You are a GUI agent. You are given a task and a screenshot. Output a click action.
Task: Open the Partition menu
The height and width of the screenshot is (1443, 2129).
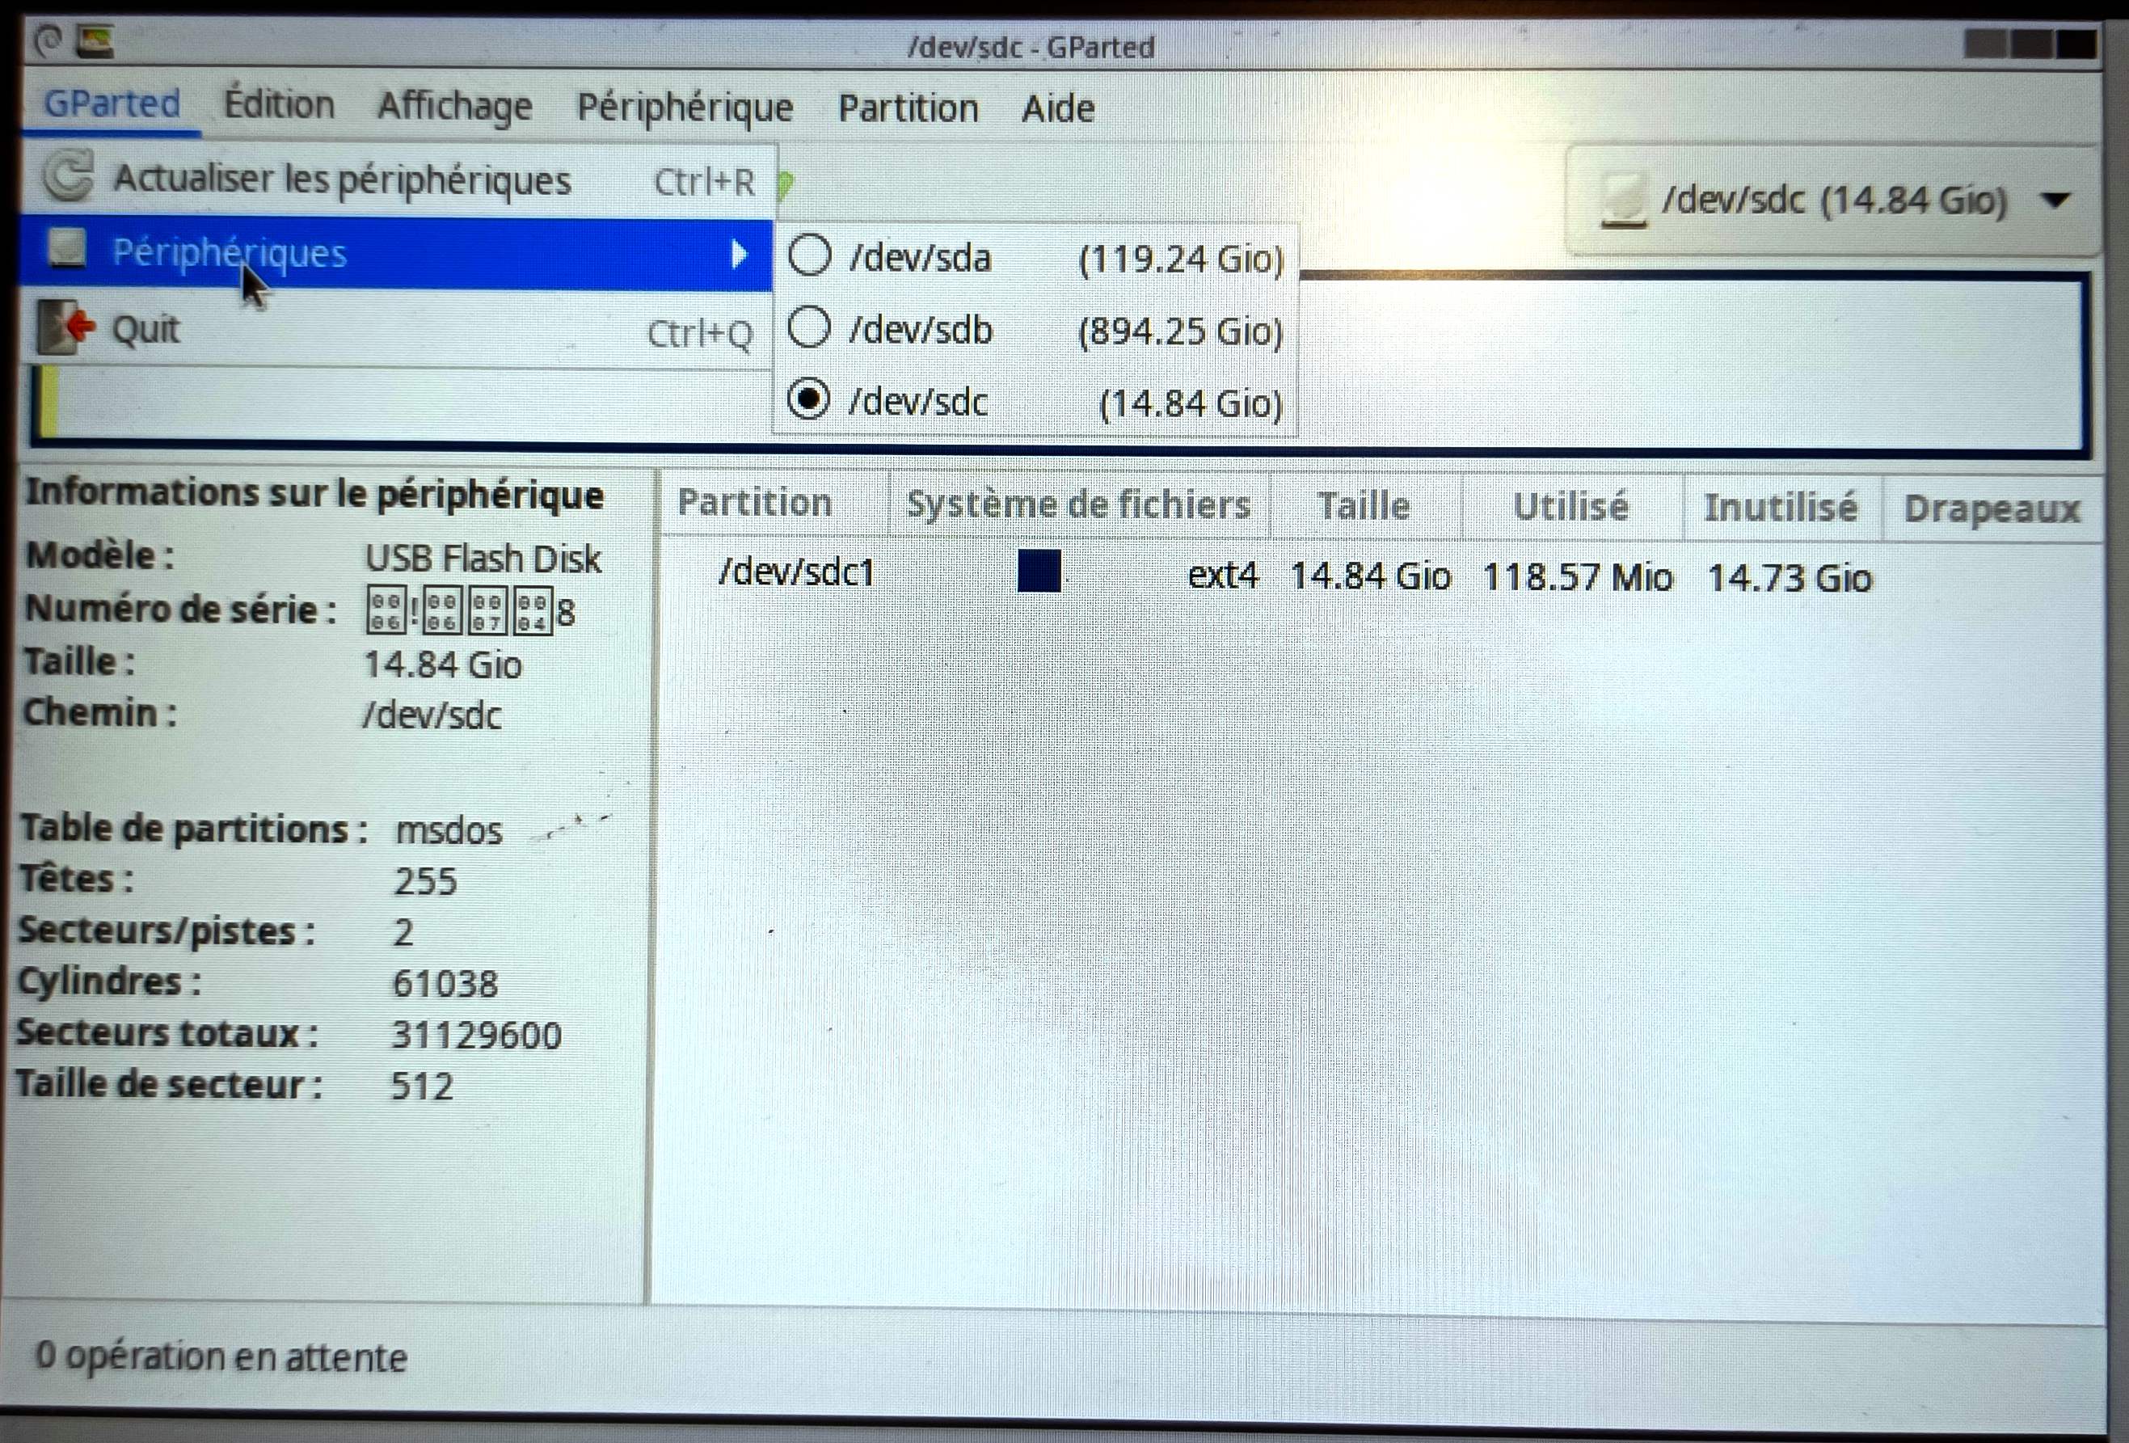point(908,108)
